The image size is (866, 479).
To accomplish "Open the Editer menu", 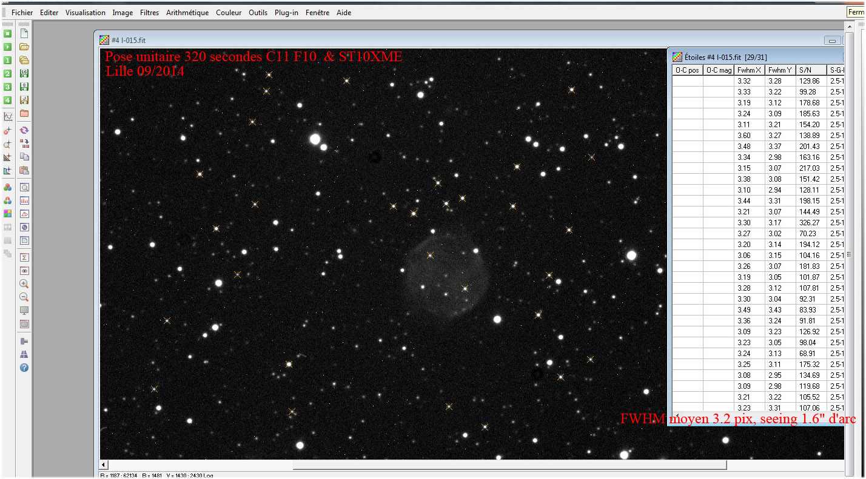I will (x=49, y=13).
